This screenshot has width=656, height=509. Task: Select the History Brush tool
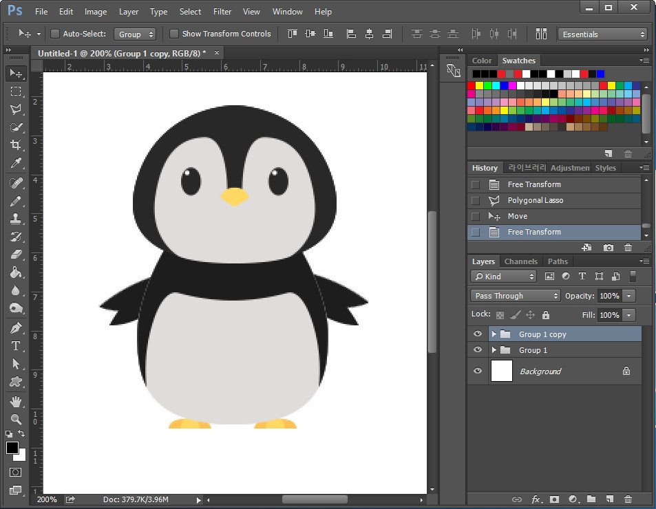[16, 237]
